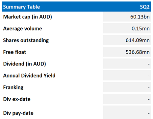Click the Dividend (in AUD) label

pyautogui.click(x=25, y=64)
